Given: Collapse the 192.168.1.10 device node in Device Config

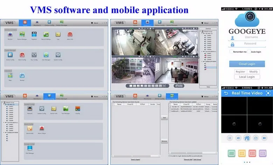Looking at the screenshot, I should [x=5, y=105].
